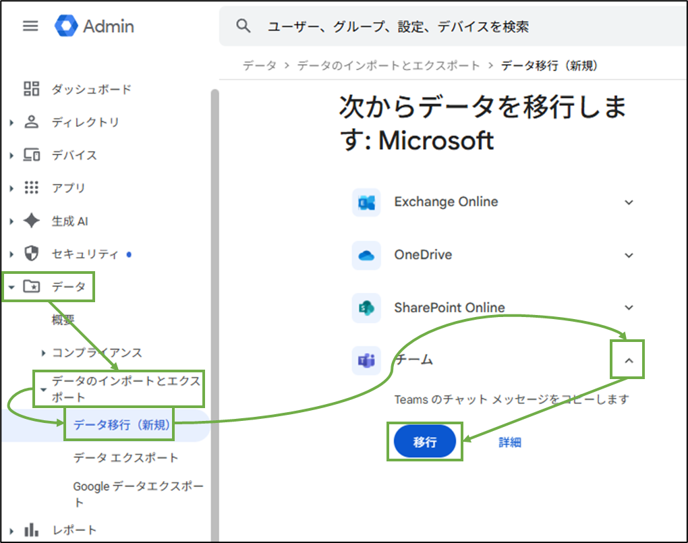Click the sidebar vertical scrollbar

coord(214,315)
